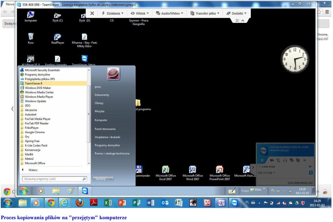Open Adobe Reader from the local taskbar
This screenshot has width=333, height=222.
(94, 203)
